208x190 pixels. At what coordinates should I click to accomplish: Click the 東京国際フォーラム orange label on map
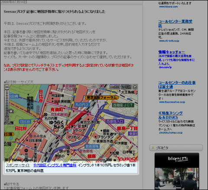tap(102, 98)
